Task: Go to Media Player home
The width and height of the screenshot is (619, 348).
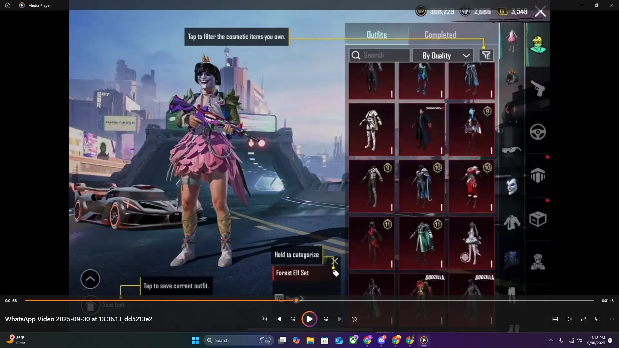Action: 8,5
